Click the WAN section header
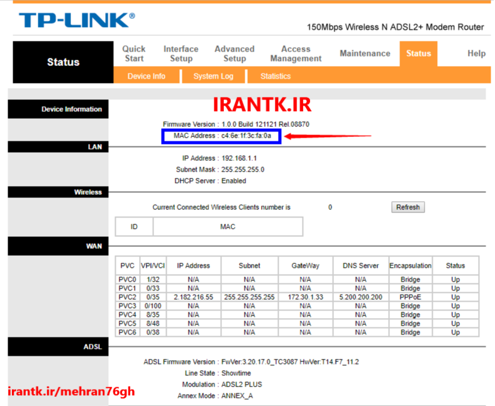Image resolution: width=495 pixels, height=406 pixels. [58, 246]
